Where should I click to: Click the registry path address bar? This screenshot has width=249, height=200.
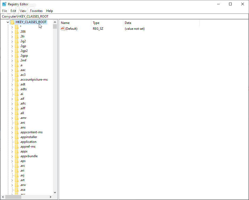[x=124, y=16]
